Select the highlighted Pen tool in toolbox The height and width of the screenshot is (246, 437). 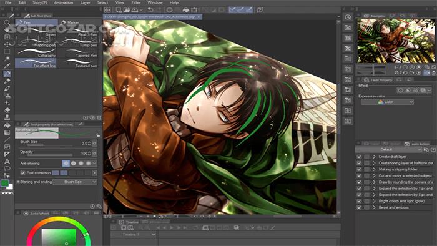click(x=7, y=74)
